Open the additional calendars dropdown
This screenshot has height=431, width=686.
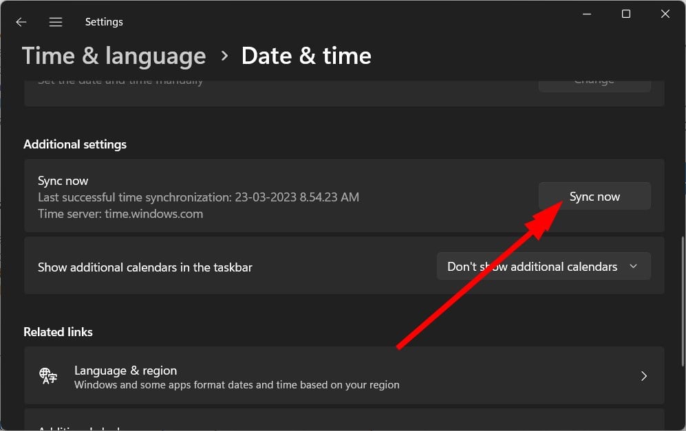[x=544, y=266]
